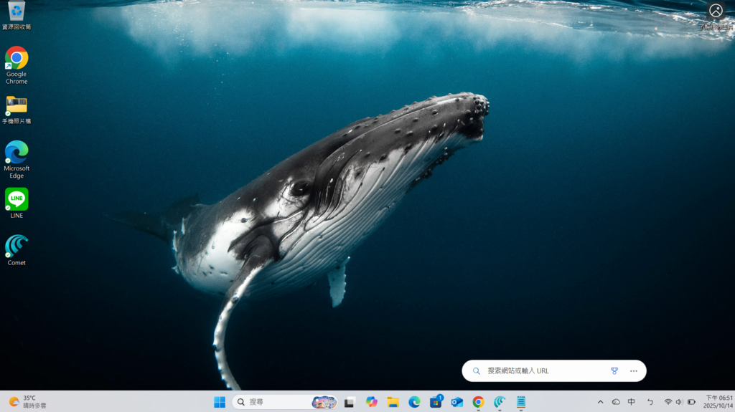Expand hidden system tray icons chevron

click(x=600, y=402)
